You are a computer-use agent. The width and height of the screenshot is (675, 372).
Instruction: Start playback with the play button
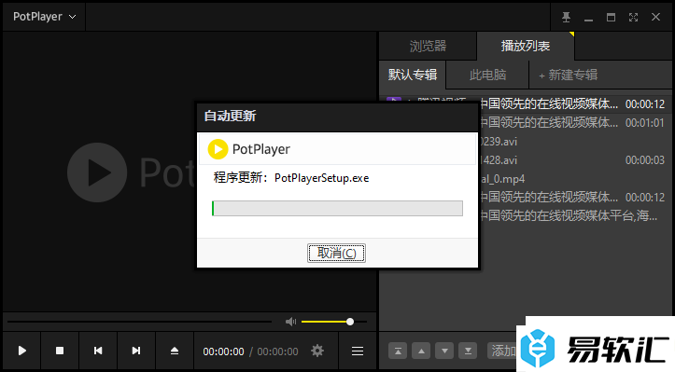pos(22,351)
